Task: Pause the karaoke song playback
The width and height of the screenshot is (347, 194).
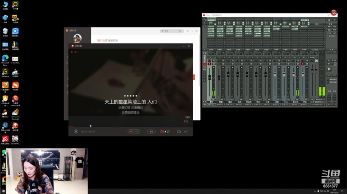Action: (76, 132)
